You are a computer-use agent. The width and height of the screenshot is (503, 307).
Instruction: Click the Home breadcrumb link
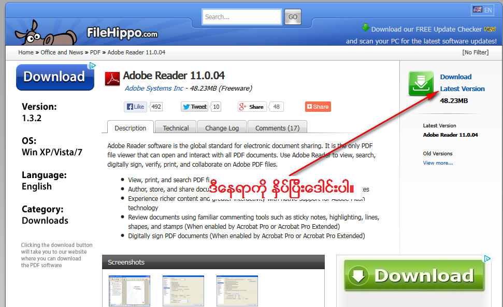pyautogui.click(x=26, y=52)
